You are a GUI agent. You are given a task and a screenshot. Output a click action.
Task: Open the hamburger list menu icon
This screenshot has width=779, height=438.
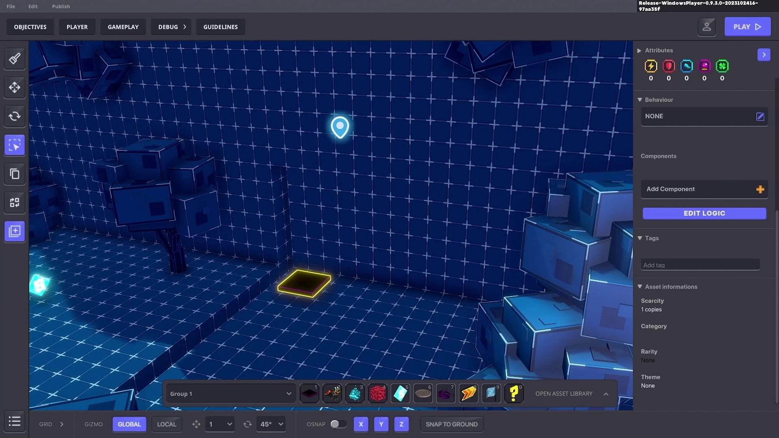(x=15, y=421)
